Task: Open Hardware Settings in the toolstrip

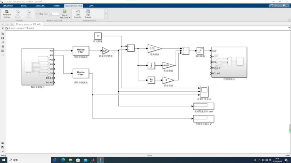Action: [x=7, y=14]
